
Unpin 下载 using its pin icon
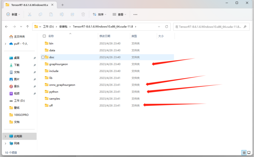[x=34, y=65]
